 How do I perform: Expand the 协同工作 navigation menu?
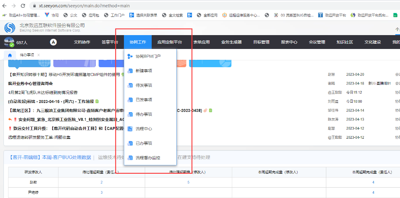137,42
